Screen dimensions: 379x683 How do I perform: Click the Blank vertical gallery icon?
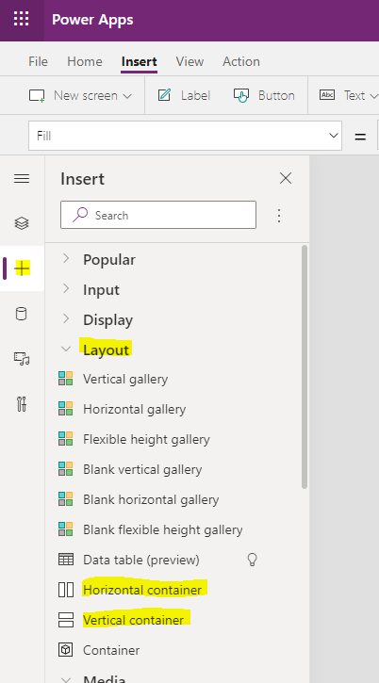coord(66,469)
